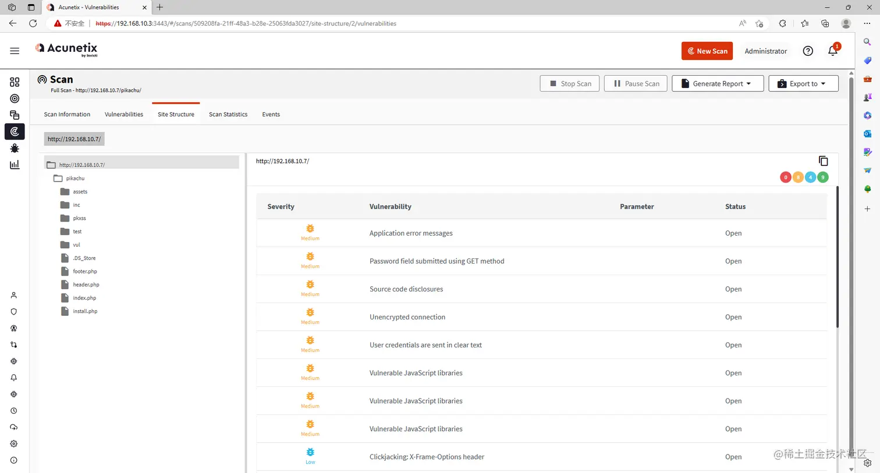Open the About info icon in sidebar
The height and width of the screenshot is (473, 880).
coord(14,460)
